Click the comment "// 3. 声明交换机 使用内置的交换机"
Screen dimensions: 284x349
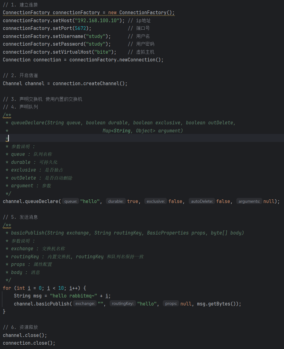(x=43, y=99)
